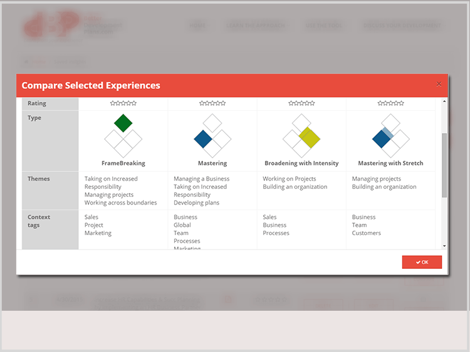Click the green diamond in FrameBreaking icon
The height and width of the screenshot is (352, 470).
point(123,123)
